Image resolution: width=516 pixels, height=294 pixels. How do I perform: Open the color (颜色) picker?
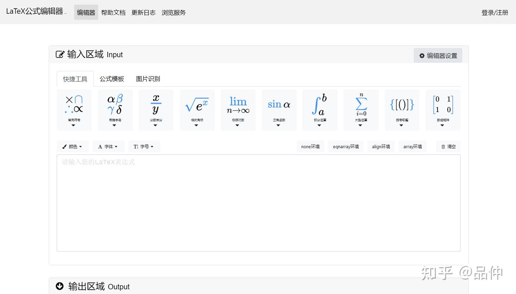point(72,146)
